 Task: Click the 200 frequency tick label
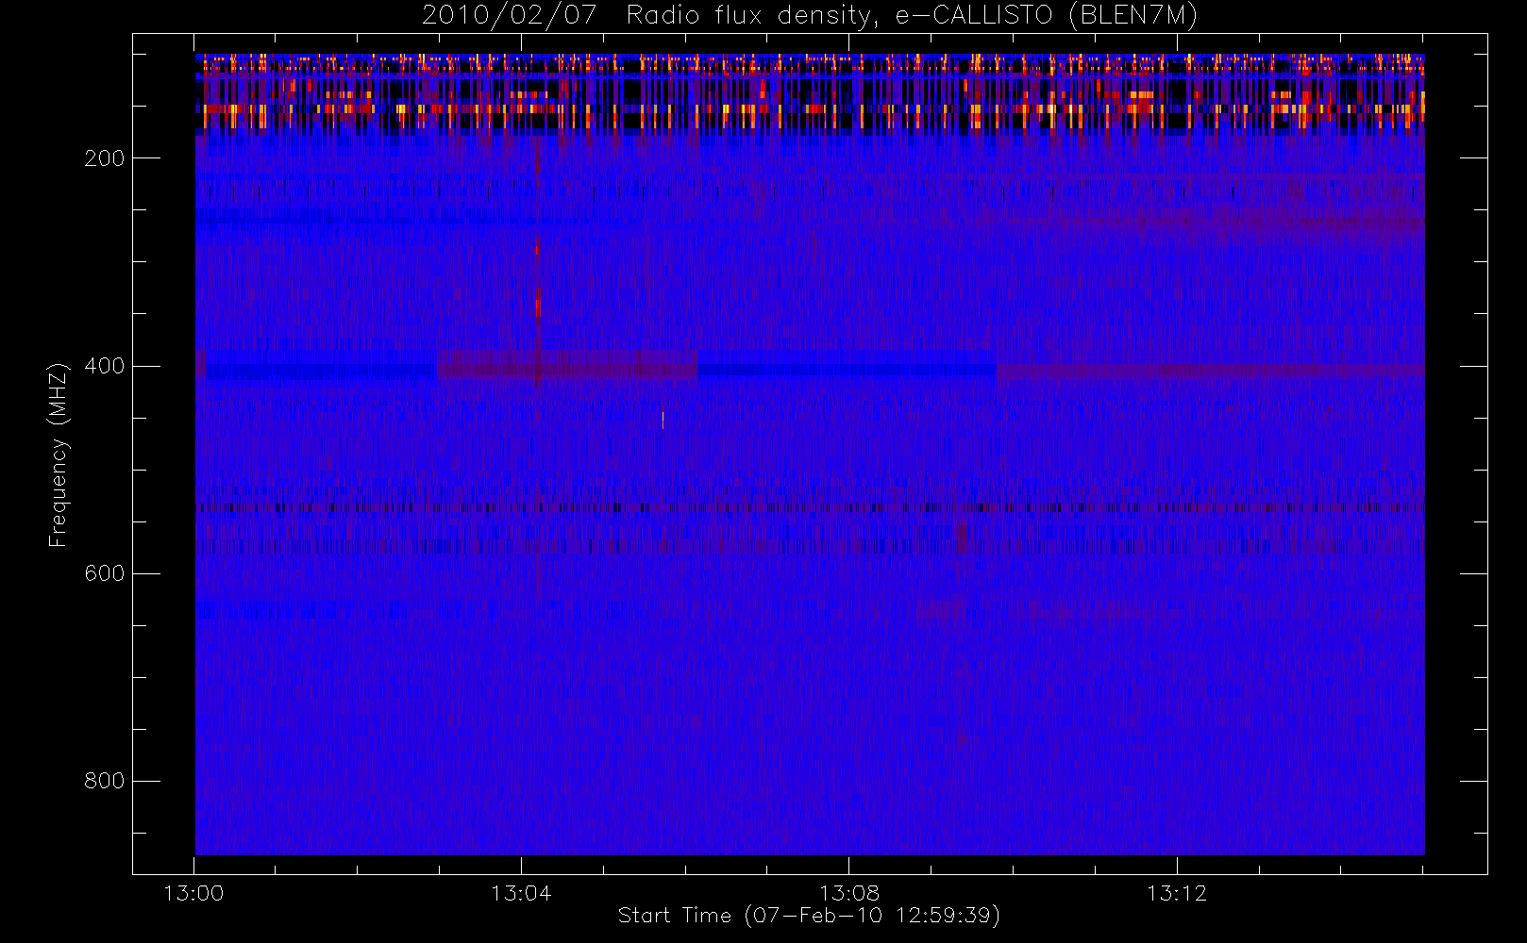[x=104, y=158]
